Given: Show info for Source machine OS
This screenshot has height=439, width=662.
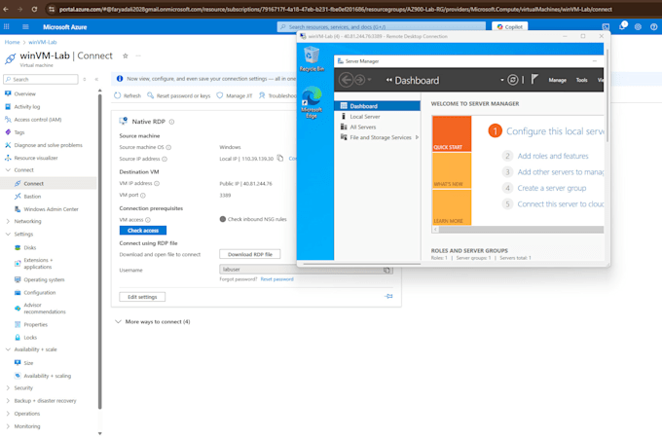Looking at the screenshot, I should (x=168, y=147).
